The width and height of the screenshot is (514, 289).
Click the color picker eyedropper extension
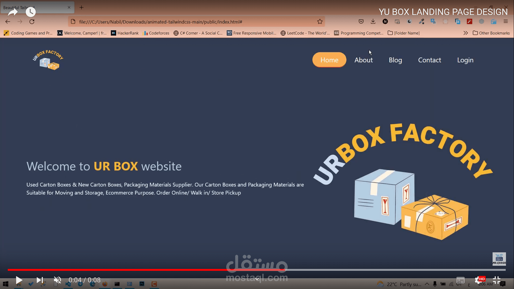422,22
